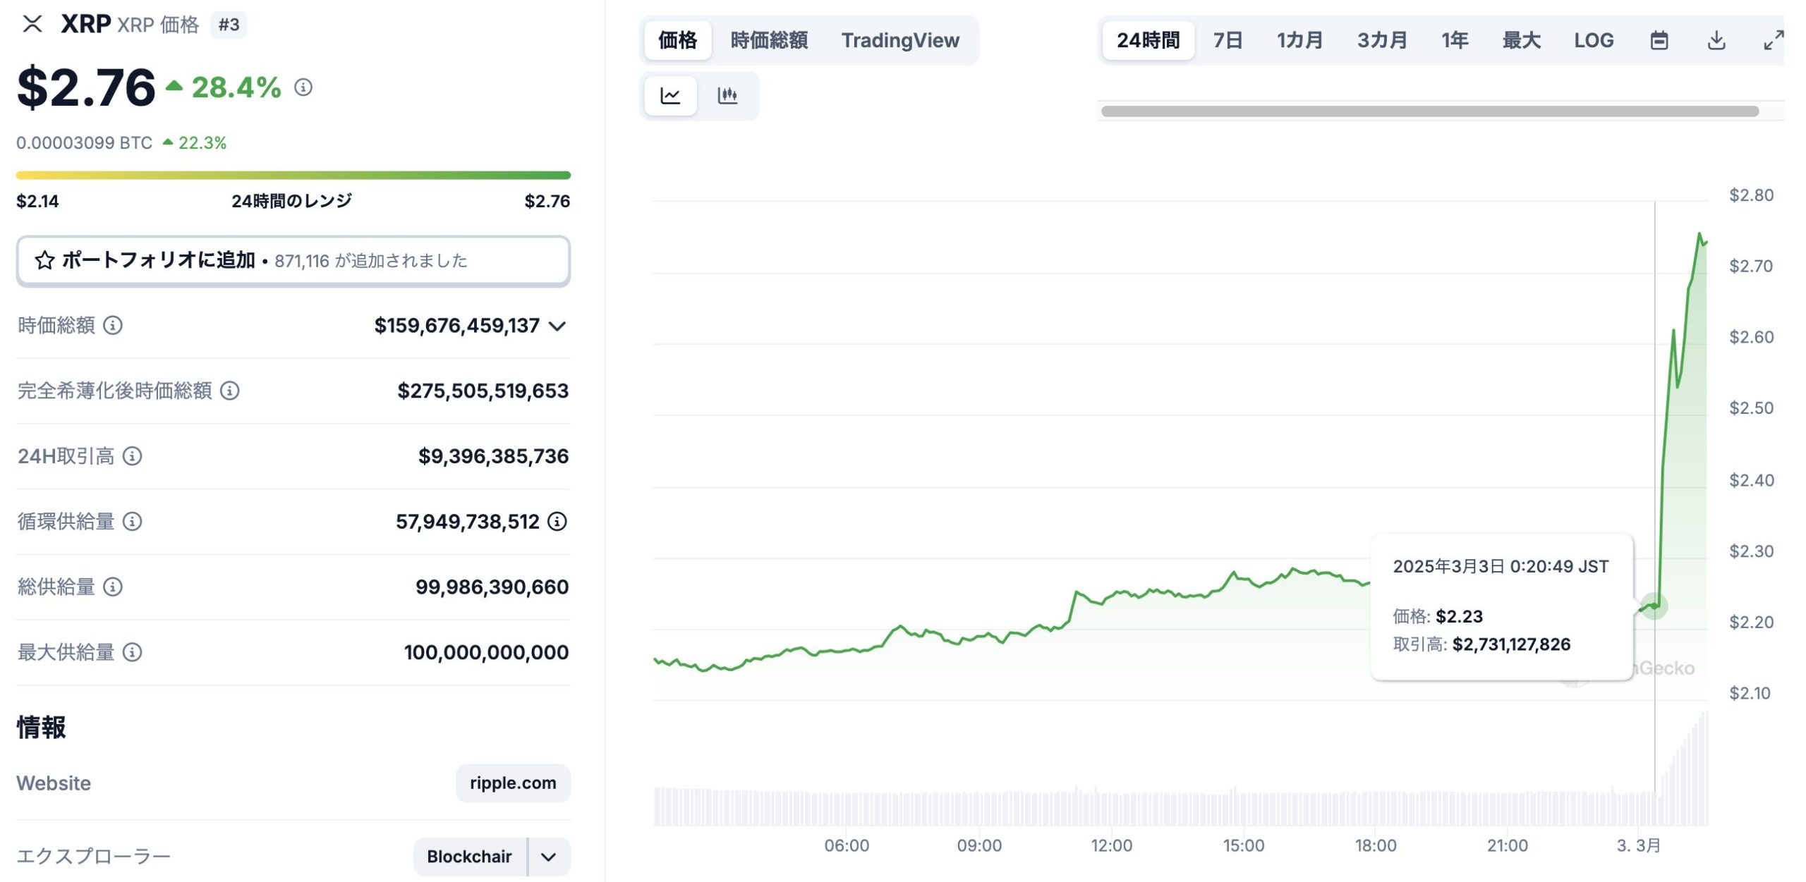The image size is (1806, 882).
Task: Add XRP to portfolio
Action: [293, 261]
